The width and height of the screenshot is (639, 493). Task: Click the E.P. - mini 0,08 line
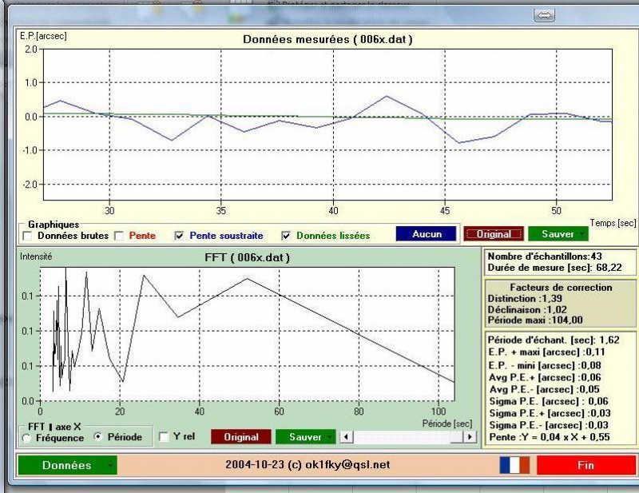545,365
